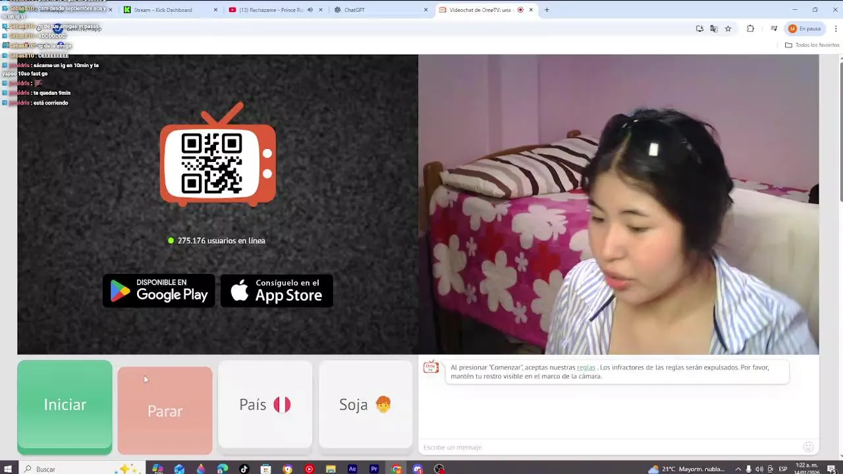
Task: Open OBS Studio from the taskbar
Action: [x=439, y=469]
